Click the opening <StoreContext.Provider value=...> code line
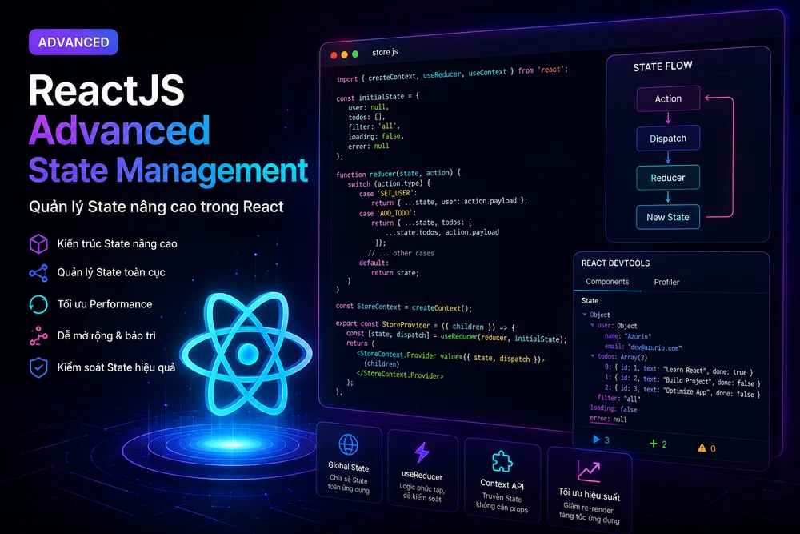The width and height of the screenshot is (800, 534). 450,357
